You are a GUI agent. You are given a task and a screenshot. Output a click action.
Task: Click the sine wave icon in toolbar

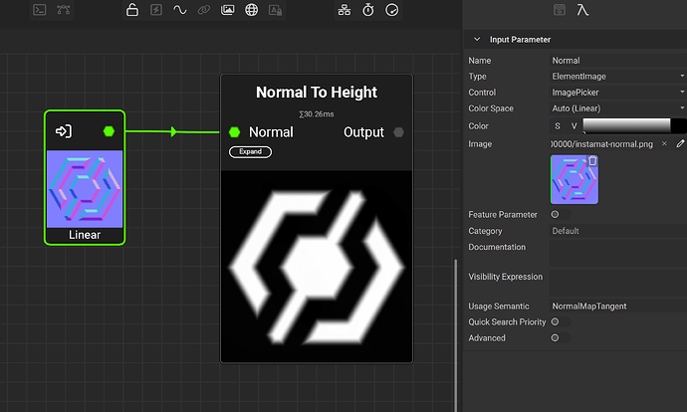(x=180, y=10)
